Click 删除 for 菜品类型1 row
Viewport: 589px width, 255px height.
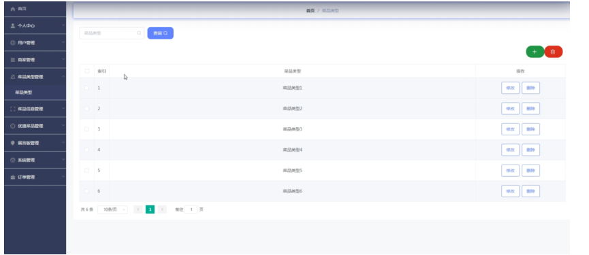[x=530, y=88]
